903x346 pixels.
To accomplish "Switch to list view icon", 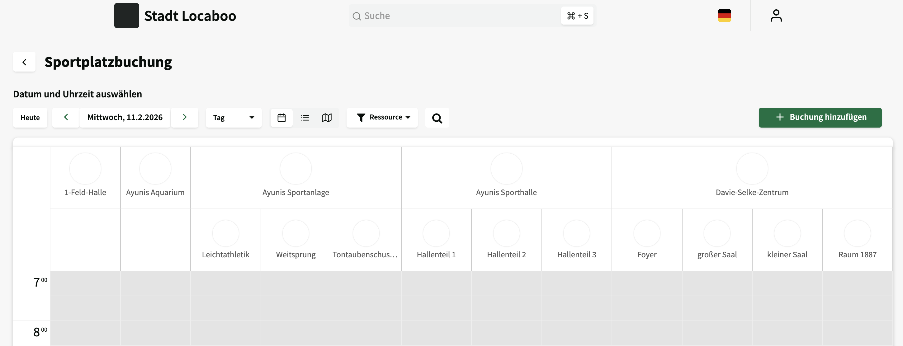I will (305, 118).
